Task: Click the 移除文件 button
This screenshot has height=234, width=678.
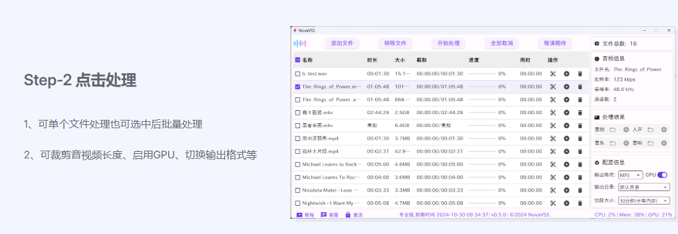Action: coord(395,43)
